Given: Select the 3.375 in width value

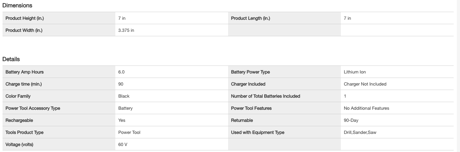Looking at the screenshot, I should coord(126,30).
